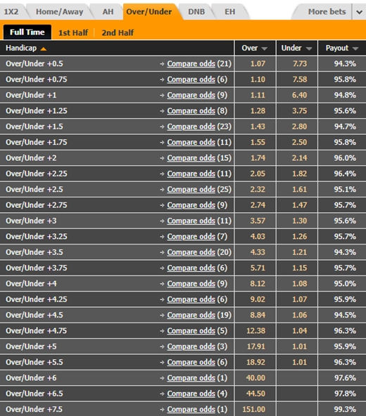Sort Over column with down arrow
The width and height of the screenshot is (366, 416).
pyautogui.click(x=264, y=48)
